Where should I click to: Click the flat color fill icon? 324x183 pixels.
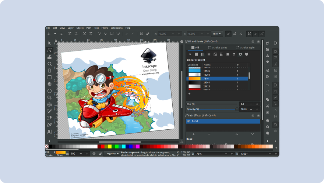point(196,54)
